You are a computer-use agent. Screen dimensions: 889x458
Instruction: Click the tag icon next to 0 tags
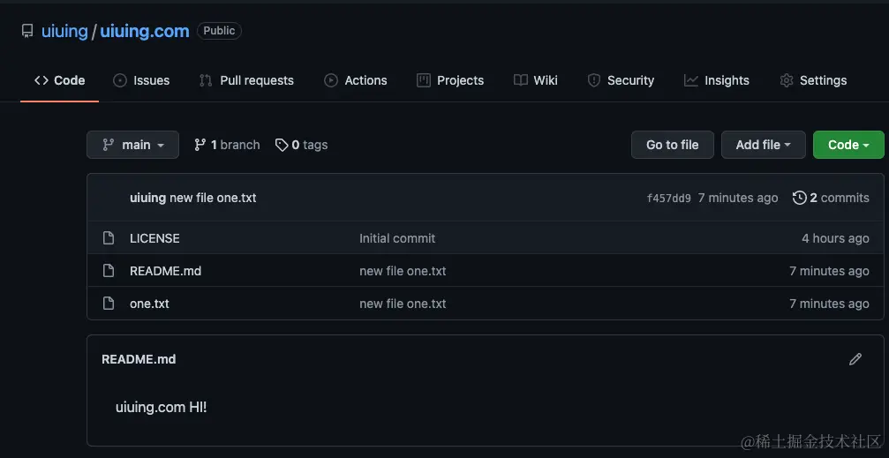coord(282,145)
